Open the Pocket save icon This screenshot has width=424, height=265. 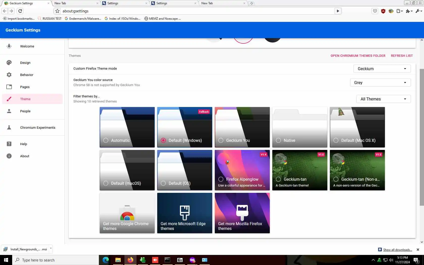(x=375, y=11)
